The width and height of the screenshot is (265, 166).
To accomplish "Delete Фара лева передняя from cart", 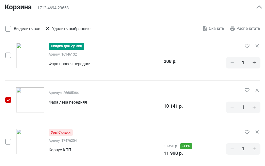I will [257, 90].
